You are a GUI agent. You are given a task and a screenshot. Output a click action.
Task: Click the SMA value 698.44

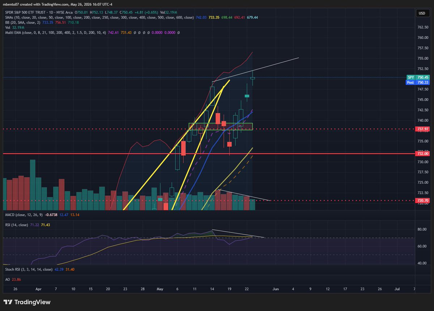coord(227,17)
